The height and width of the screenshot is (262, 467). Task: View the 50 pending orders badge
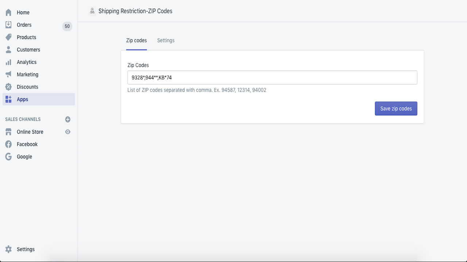click(67, 26)
